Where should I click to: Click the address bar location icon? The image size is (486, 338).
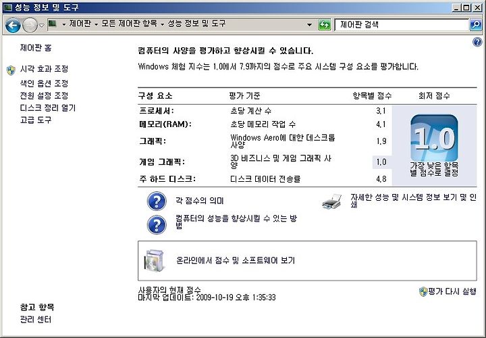[53, 24]
